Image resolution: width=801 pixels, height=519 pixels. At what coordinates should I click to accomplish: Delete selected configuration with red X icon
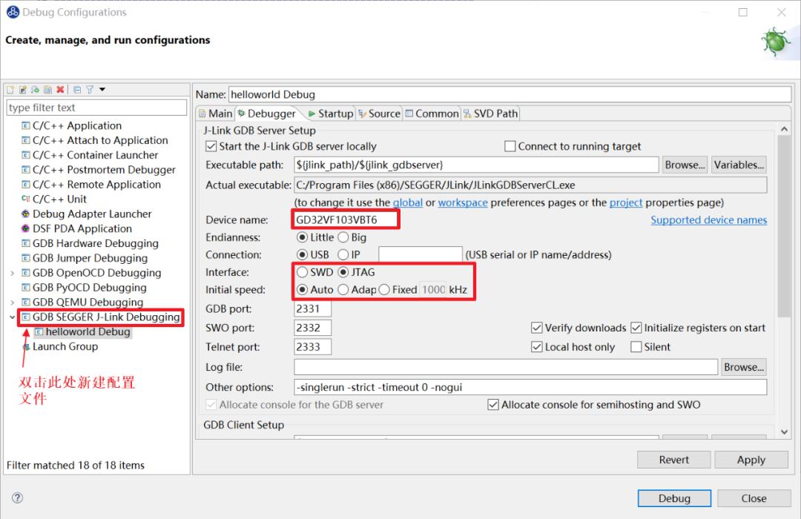coord(60,90)
